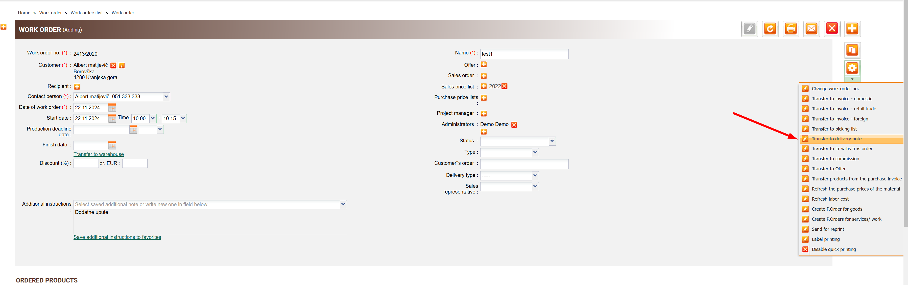Click the edit pencil icon in header
This screenshot has height=285, width=908.
(749, 29)
